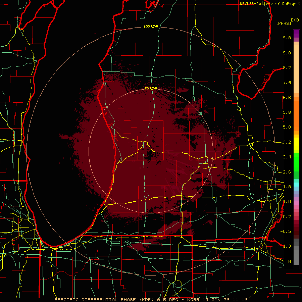Click the 11:16 timestamp in caption
Viewport: 302px width, 302px height.
[x=241, y=300]
